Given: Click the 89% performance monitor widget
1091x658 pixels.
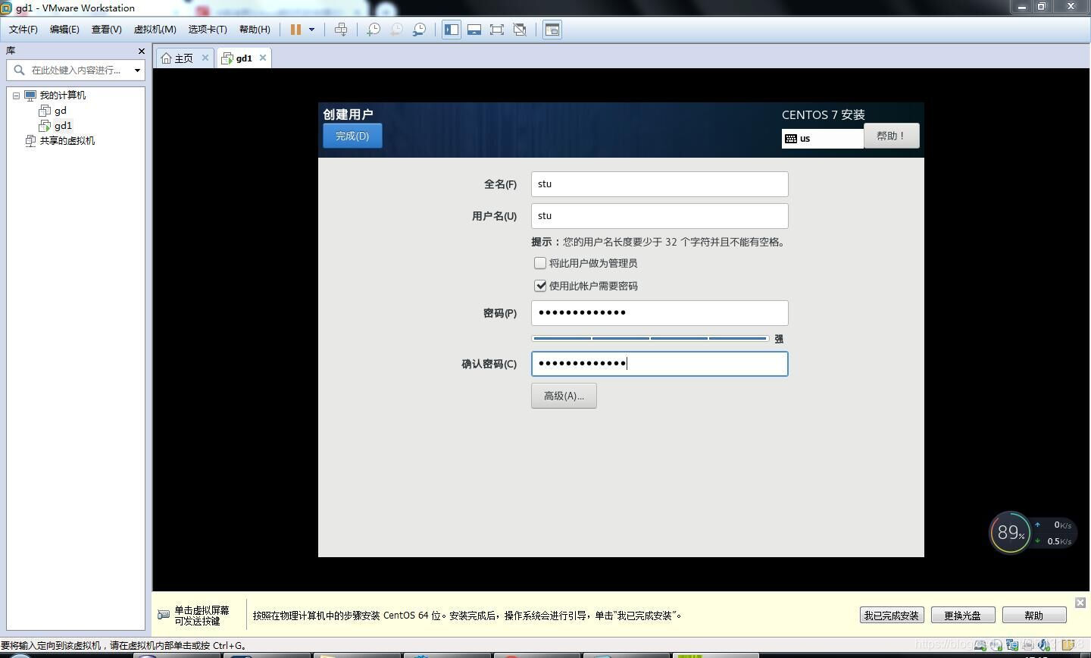Looking at the screenshot, I should (1011, 533).
